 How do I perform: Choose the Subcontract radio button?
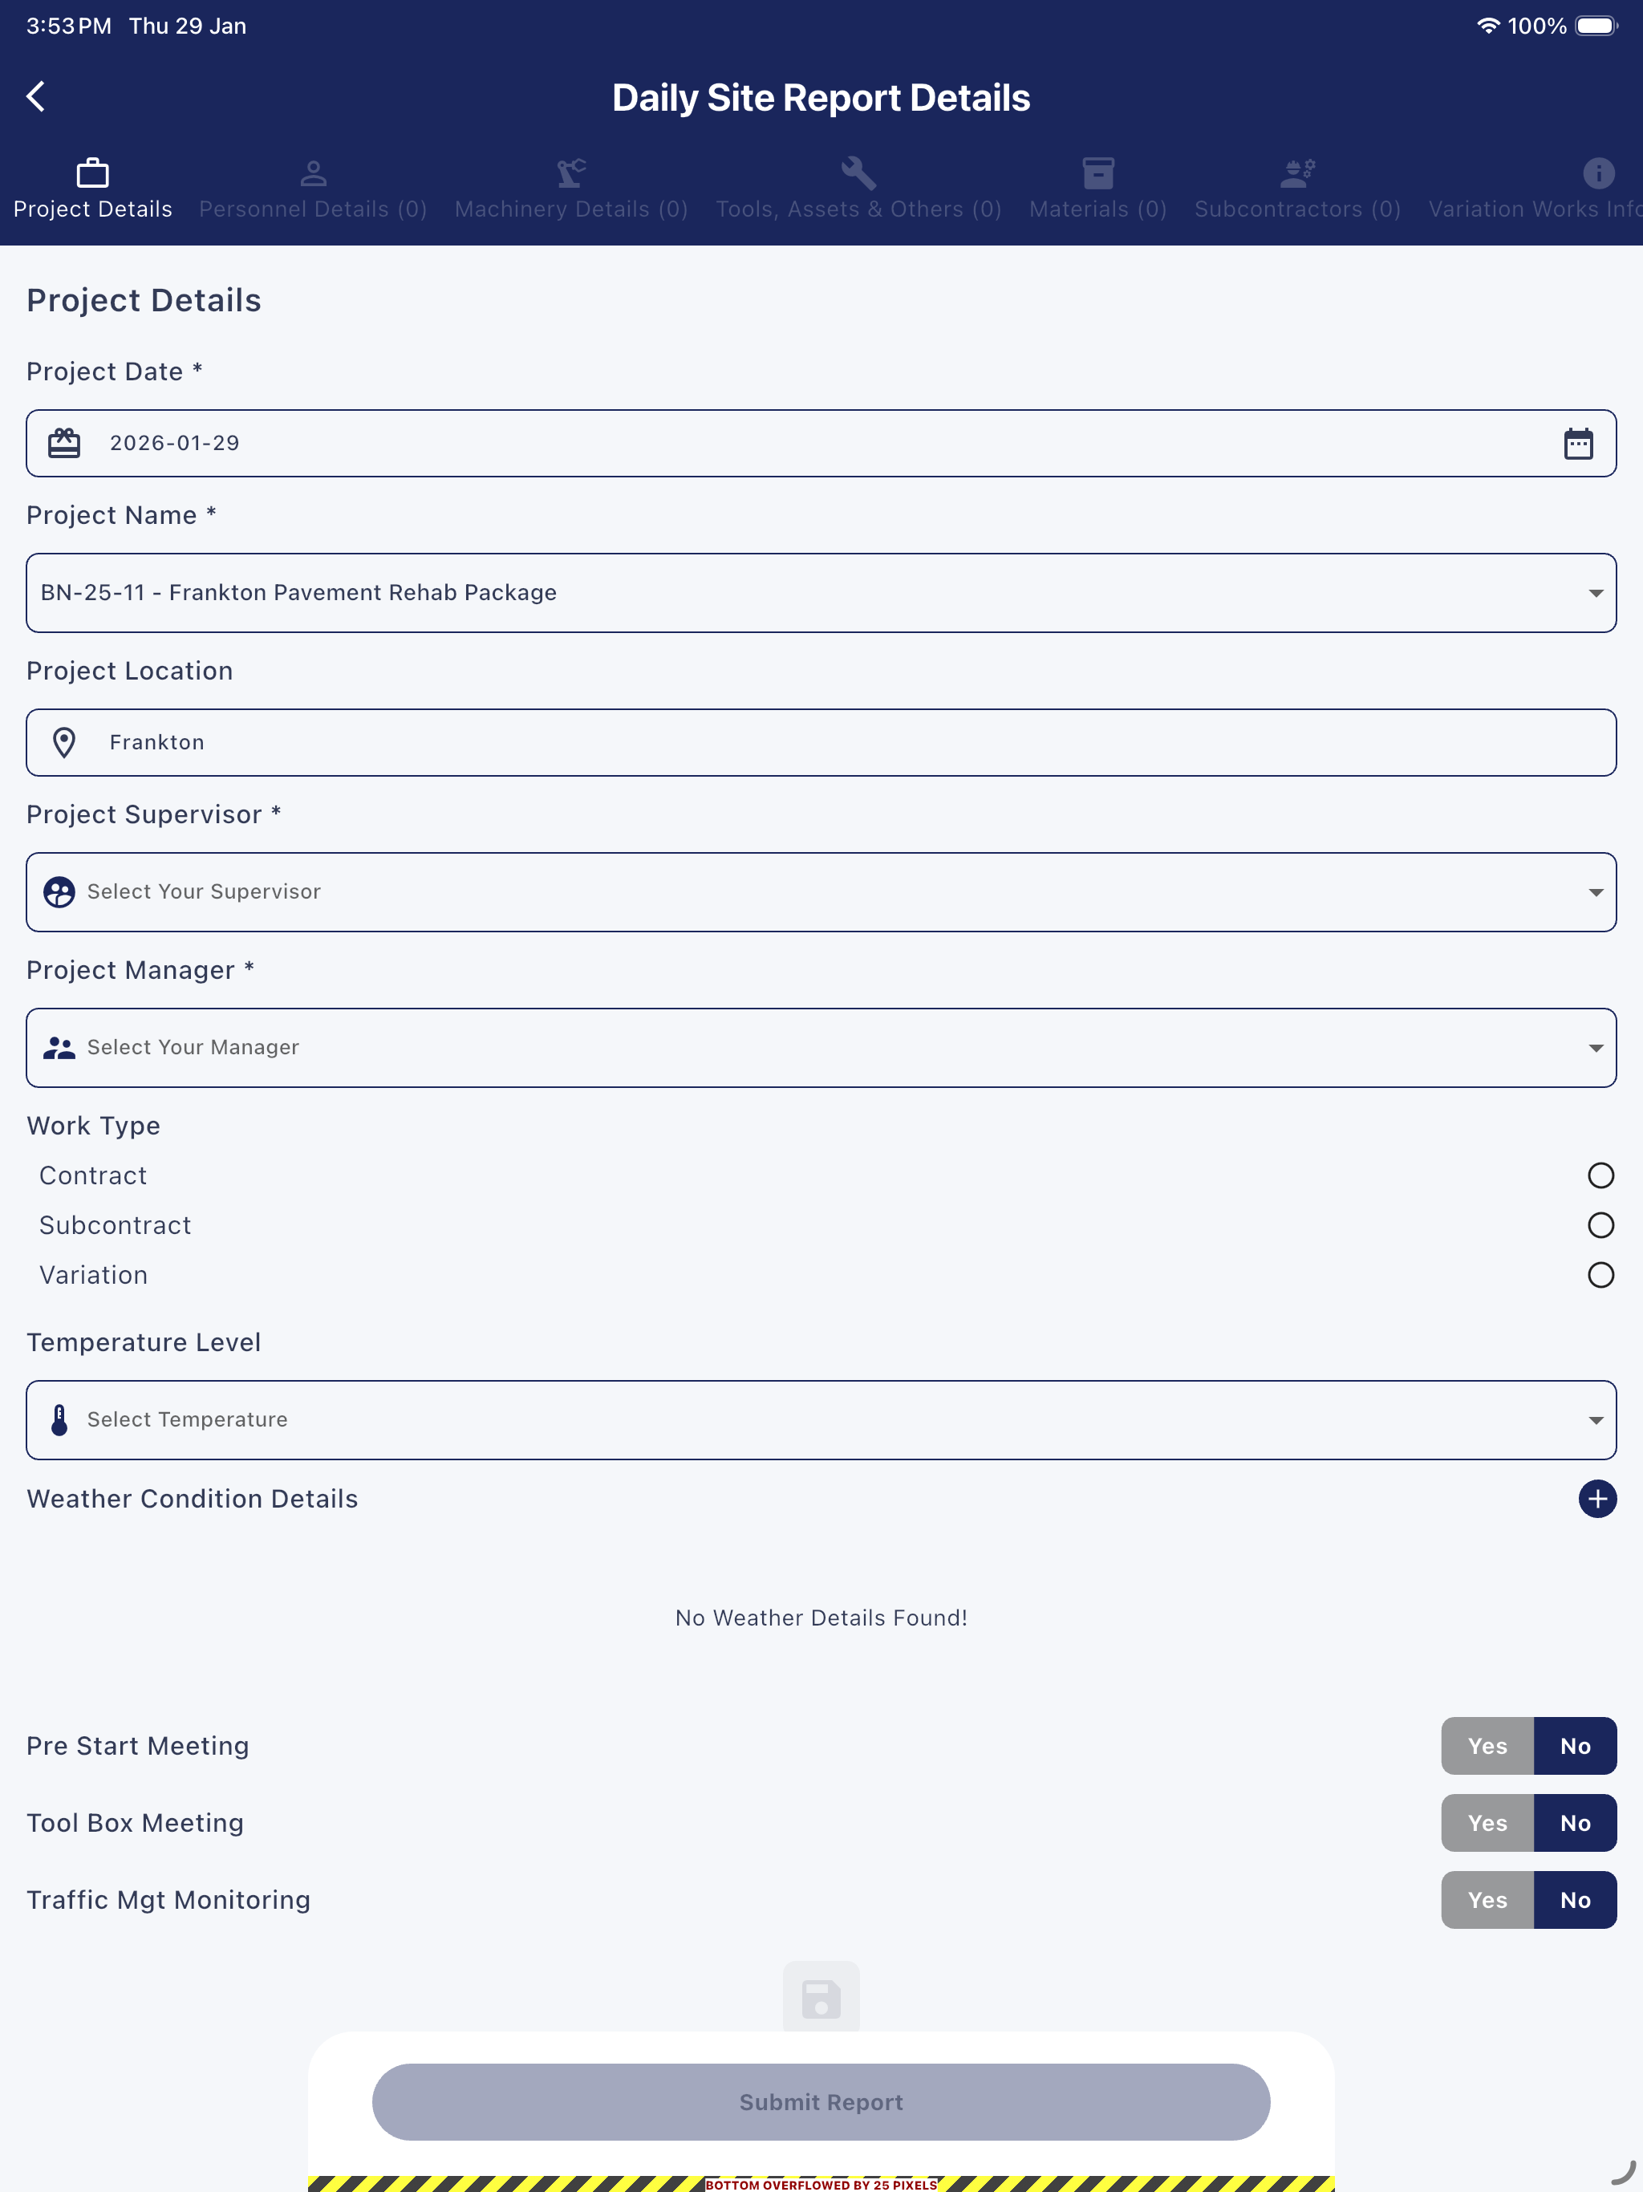click(x=1600, y=1225)
